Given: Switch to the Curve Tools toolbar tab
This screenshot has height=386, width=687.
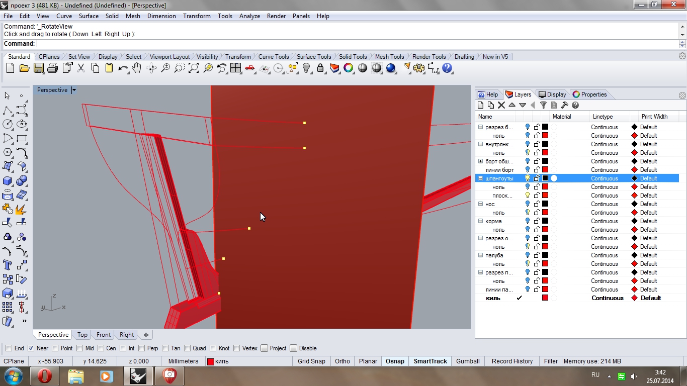Looking at the screenshot, I should [x=273, y=57].
